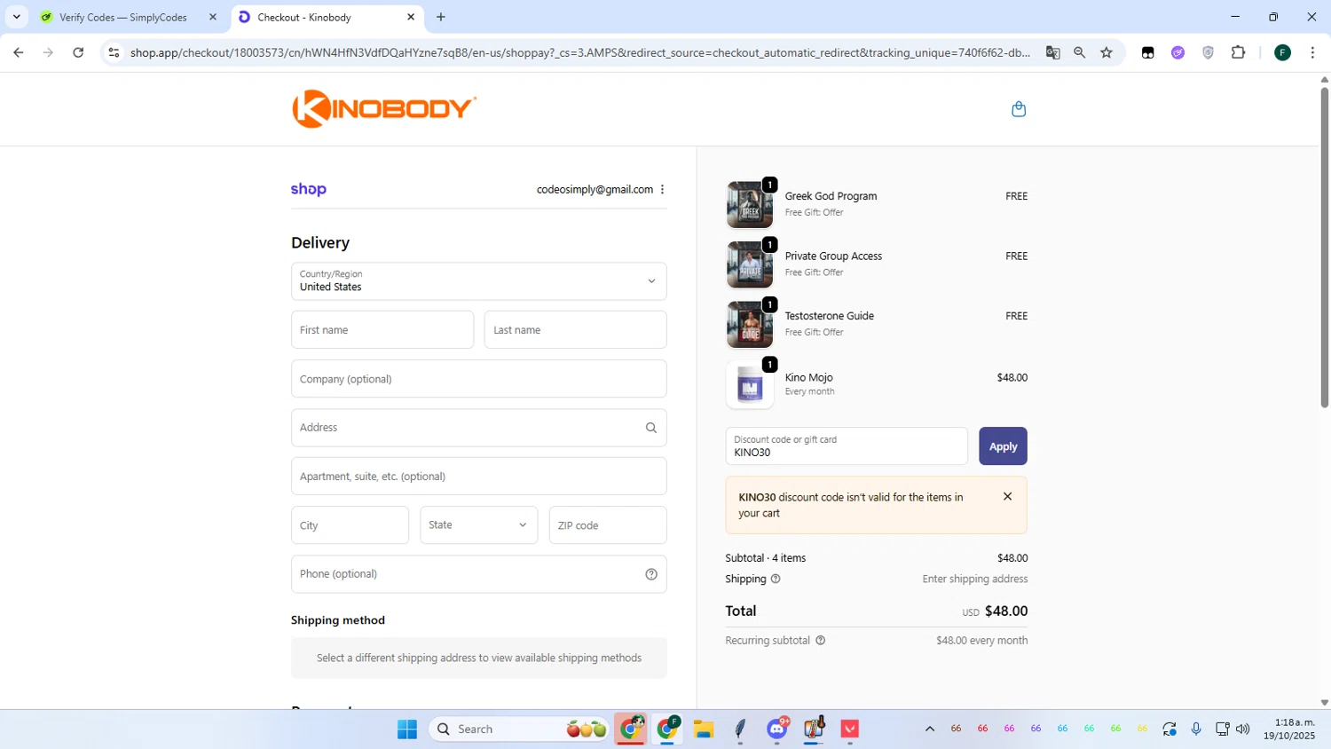The image size is (1331, 749).
Task: Open File Explorer from the taskbar
Action: (704, 729)
